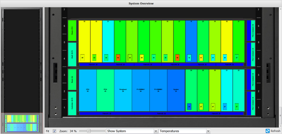Viewport: 282px width, 134px height.
Task: Click the PCH 43 temperature tile
Action: click(105, 90)
